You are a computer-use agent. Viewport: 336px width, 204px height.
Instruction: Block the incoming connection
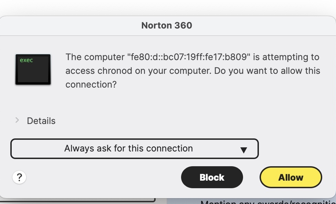pyautogui.click(x=212, y=177)
